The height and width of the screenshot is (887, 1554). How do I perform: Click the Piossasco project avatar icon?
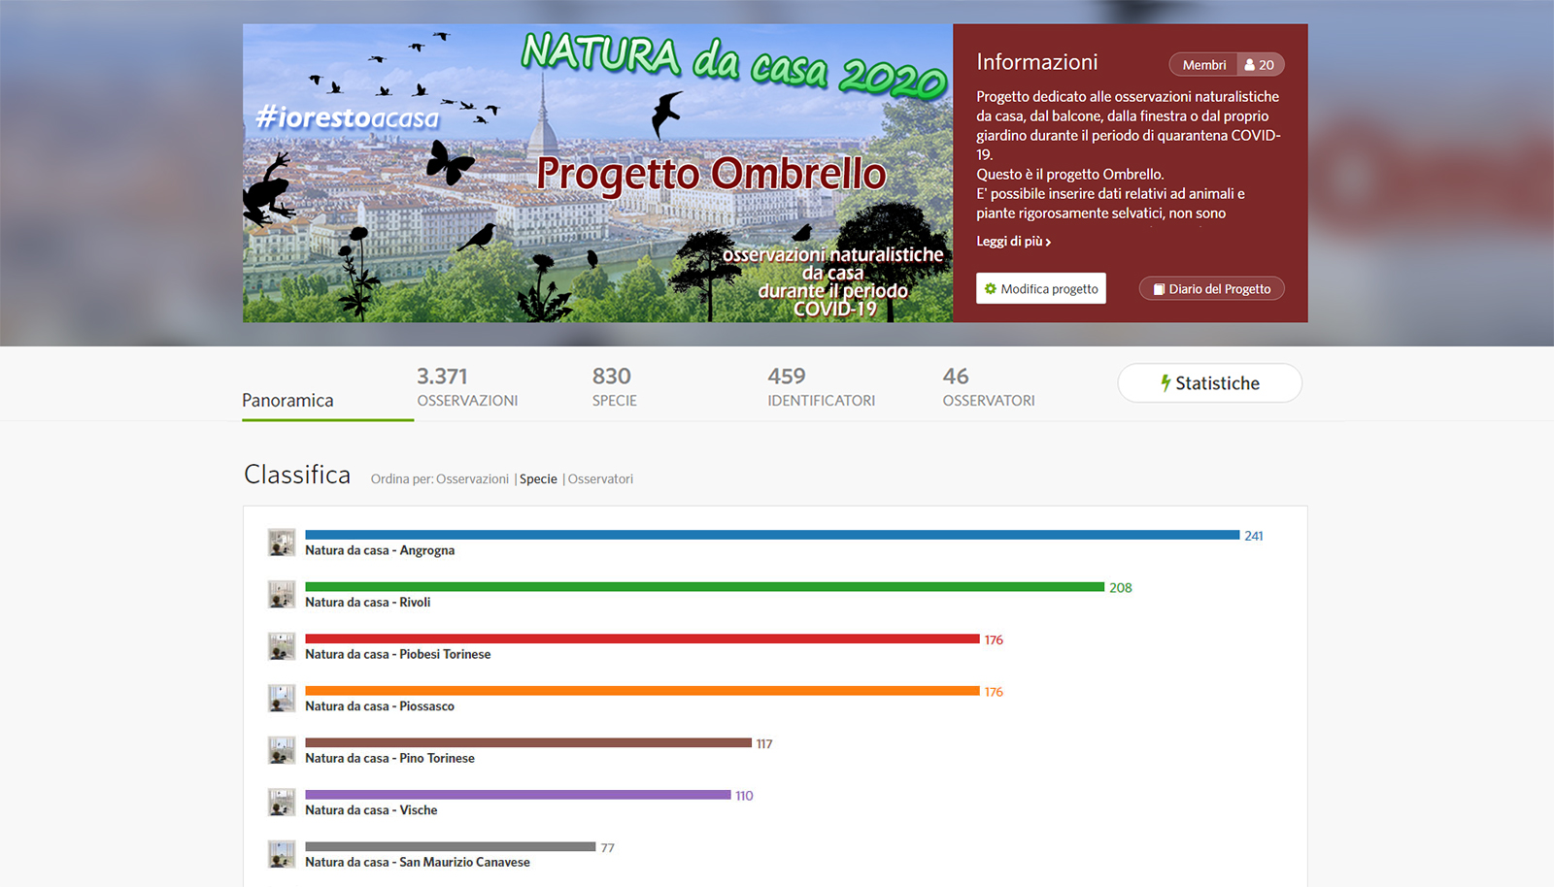coord(282,699)
